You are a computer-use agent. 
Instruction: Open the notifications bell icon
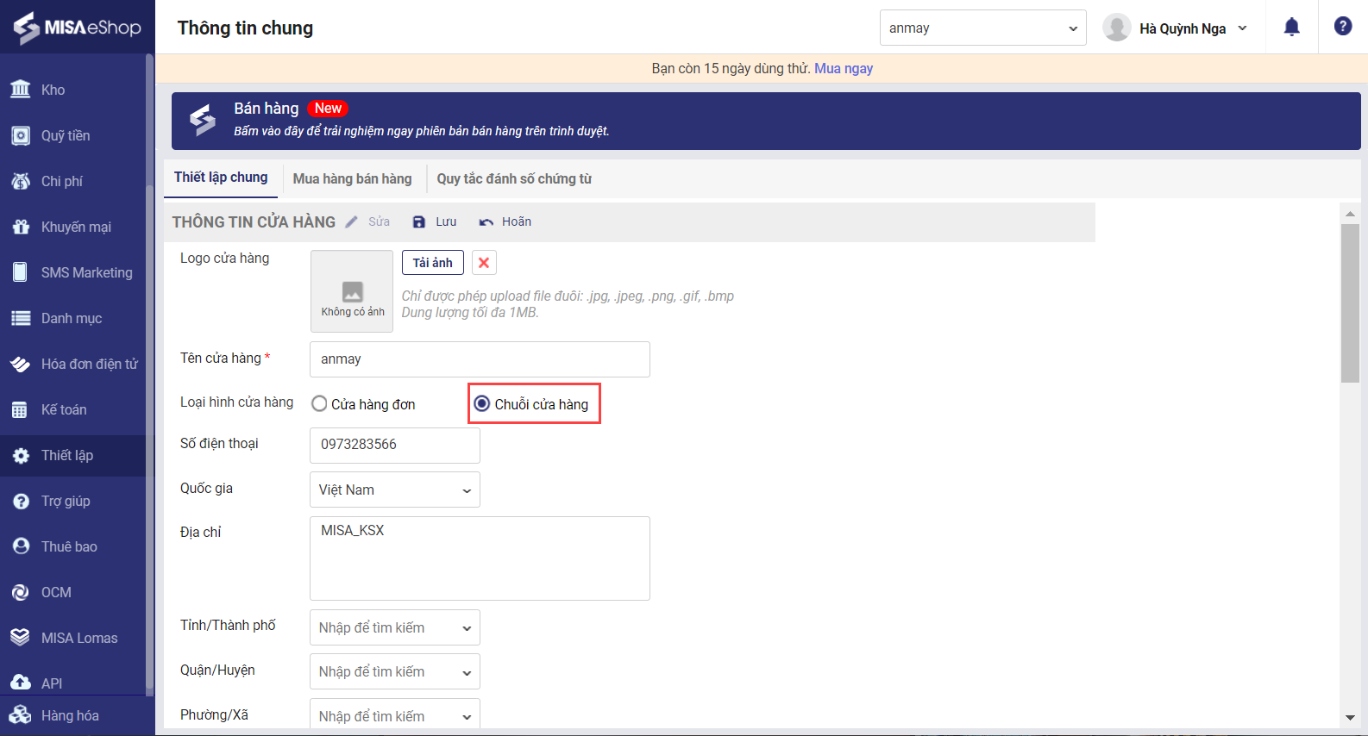pyautogui.click(x=1291, y=28)
